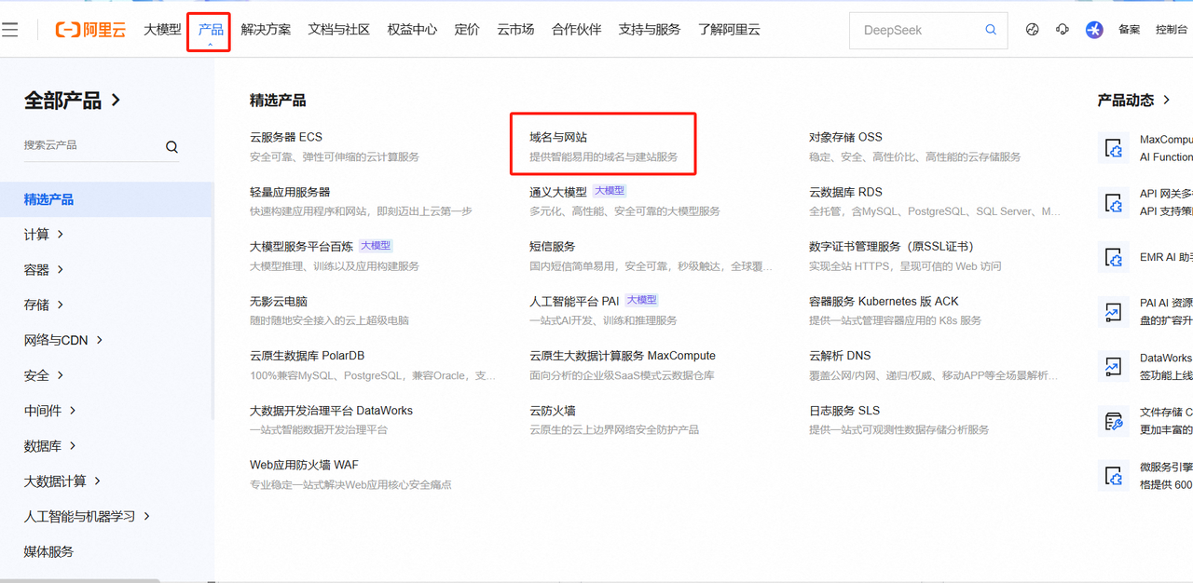Viewport: 1193px width, 583px height.
Task: Click the icon beside the MaxCompute news item
Action: click(x=1113, y=148)
